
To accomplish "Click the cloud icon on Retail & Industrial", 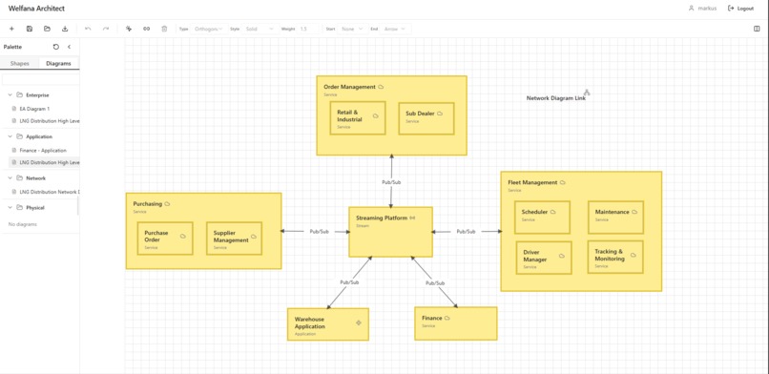I will point(376,116).
